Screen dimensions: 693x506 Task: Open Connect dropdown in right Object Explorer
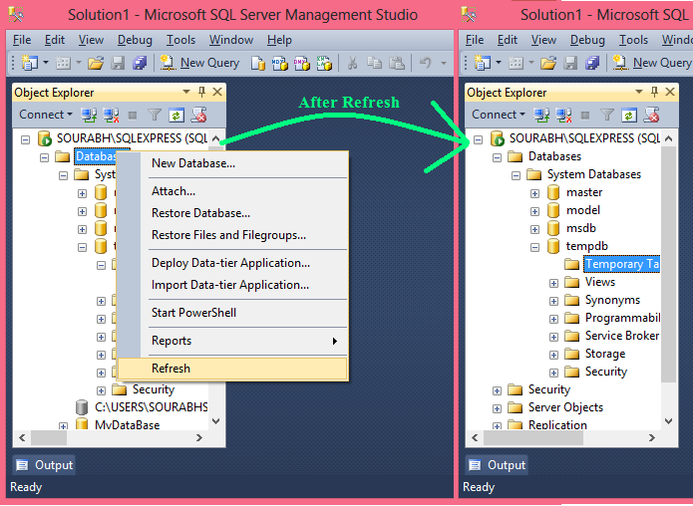(499, 115)
